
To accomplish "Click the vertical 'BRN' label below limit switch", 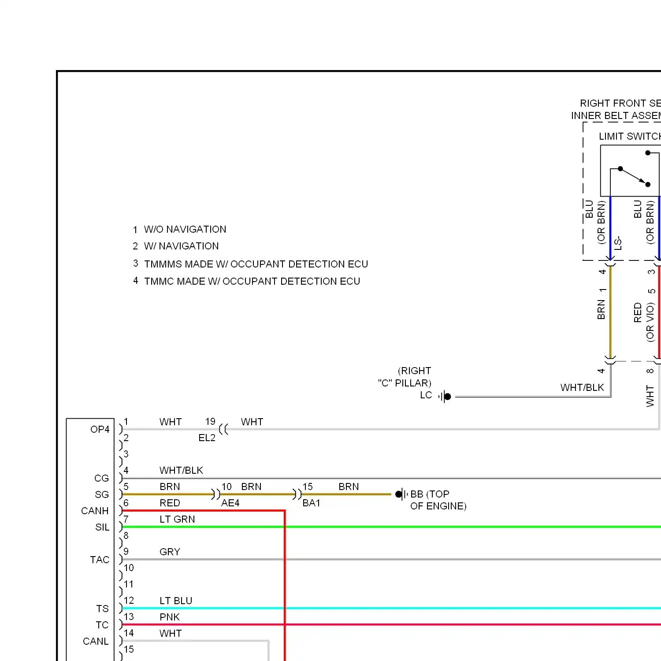I will tap(601, 309).
